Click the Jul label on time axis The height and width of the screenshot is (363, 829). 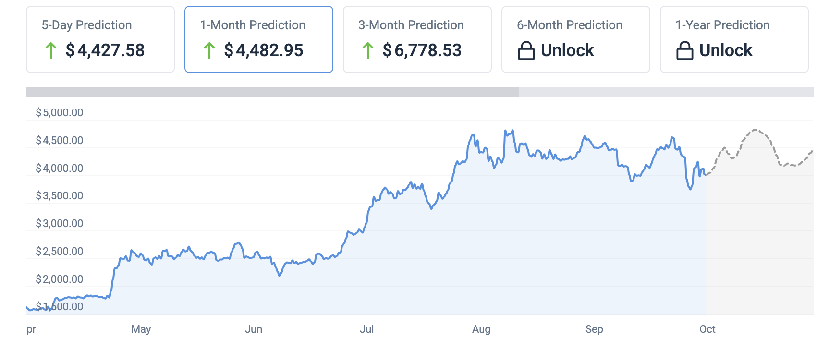pos(367,329)
